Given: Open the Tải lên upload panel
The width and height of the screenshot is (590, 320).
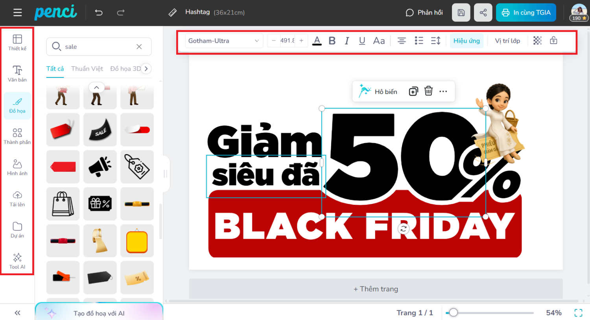Looking at the screenshot, I should (17, 199).
